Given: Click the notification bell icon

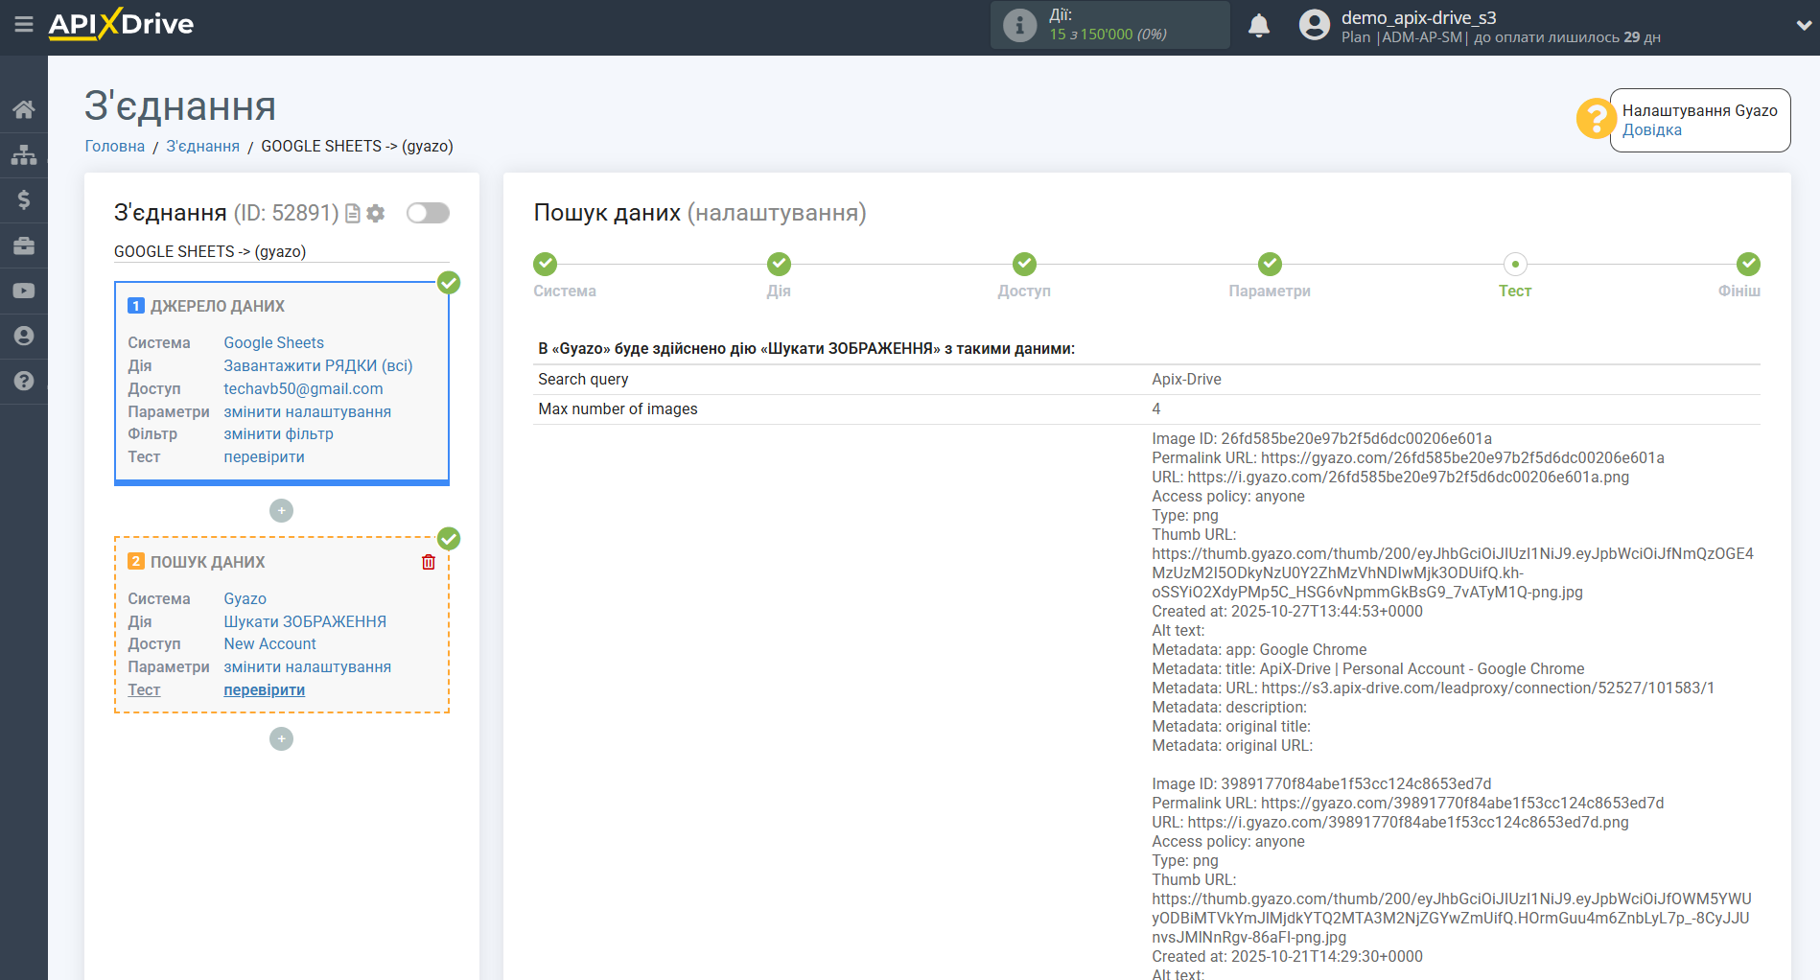Looking at the screenshot, I should (x=1259, y=26).
